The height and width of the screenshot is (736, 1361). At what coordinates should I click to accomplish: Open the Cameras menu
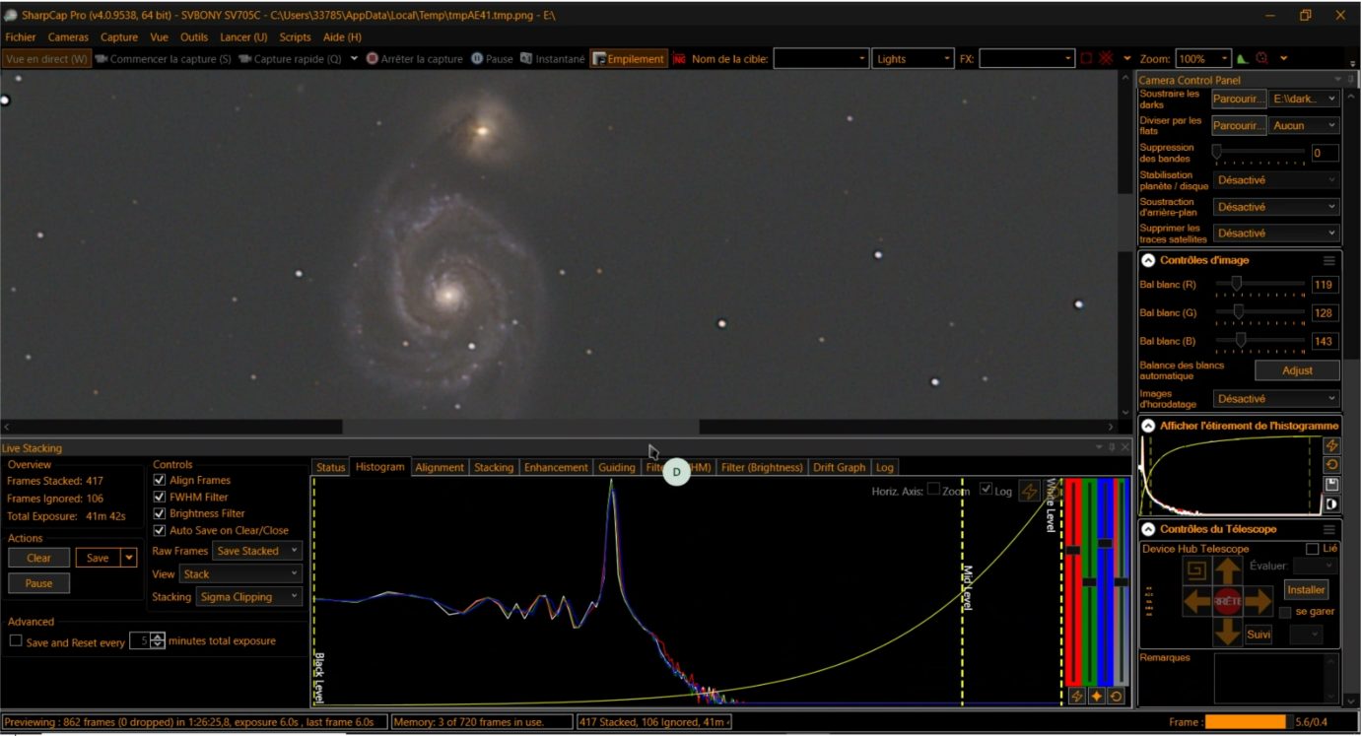(x=68, y=37)
